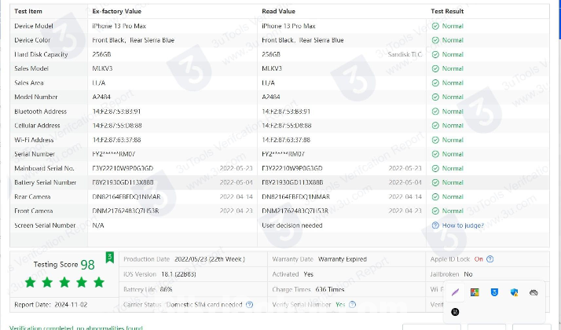The height and width of the screenshot is (330, 561).
Task: Click Verify Serial Number help icon
Action: click(x=350, y=304)
